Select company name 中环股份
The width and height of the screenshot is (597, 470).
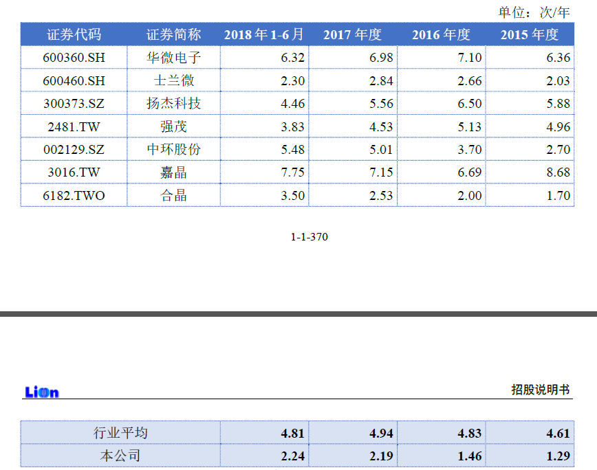(x=173, y=149)
